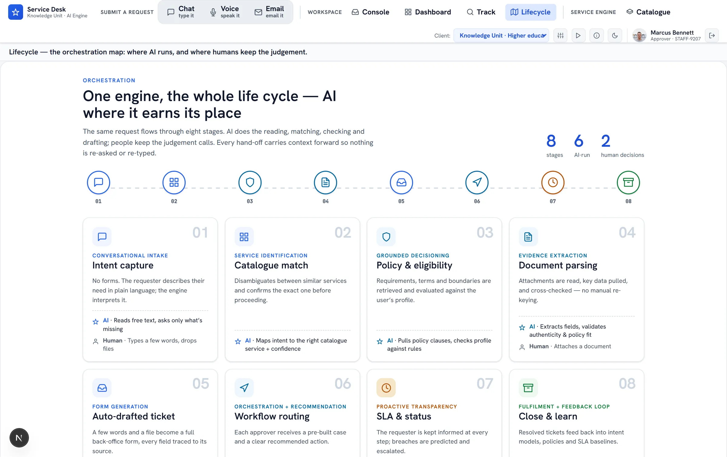The image size is (727, 457).
Task: Click the AI star icon in Document parsing
Action: (x=522, y=328)
